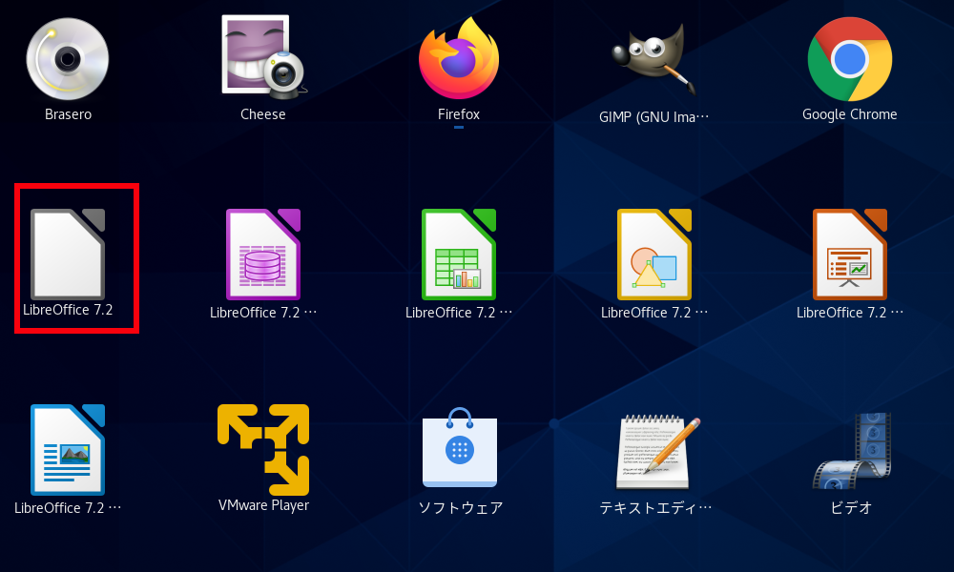Image resolution: width=954 pixels, height=572 pixels.
Task: Open the Firefox browser icon
Action: (x=459, y=57)
